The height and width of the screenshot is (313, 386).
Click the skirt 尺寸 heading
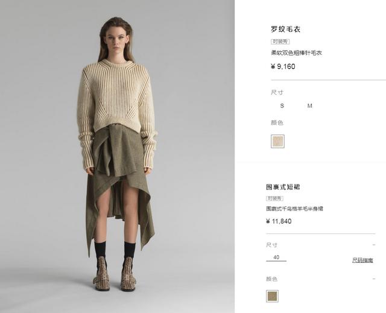(272, 245)
